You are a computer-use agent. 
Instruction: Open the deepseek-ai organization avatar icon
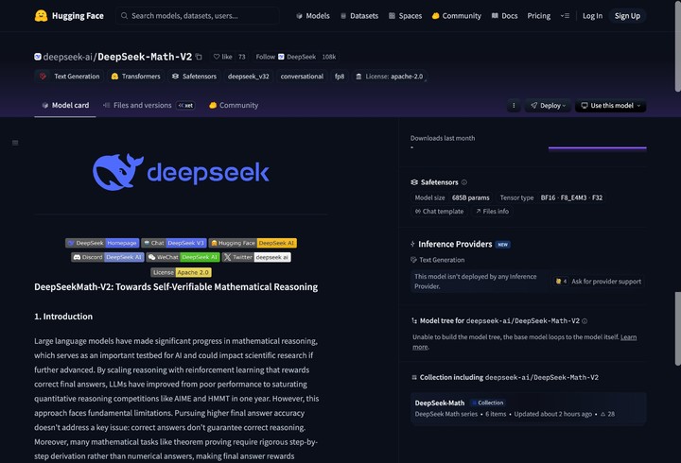(x=38, y=57)
